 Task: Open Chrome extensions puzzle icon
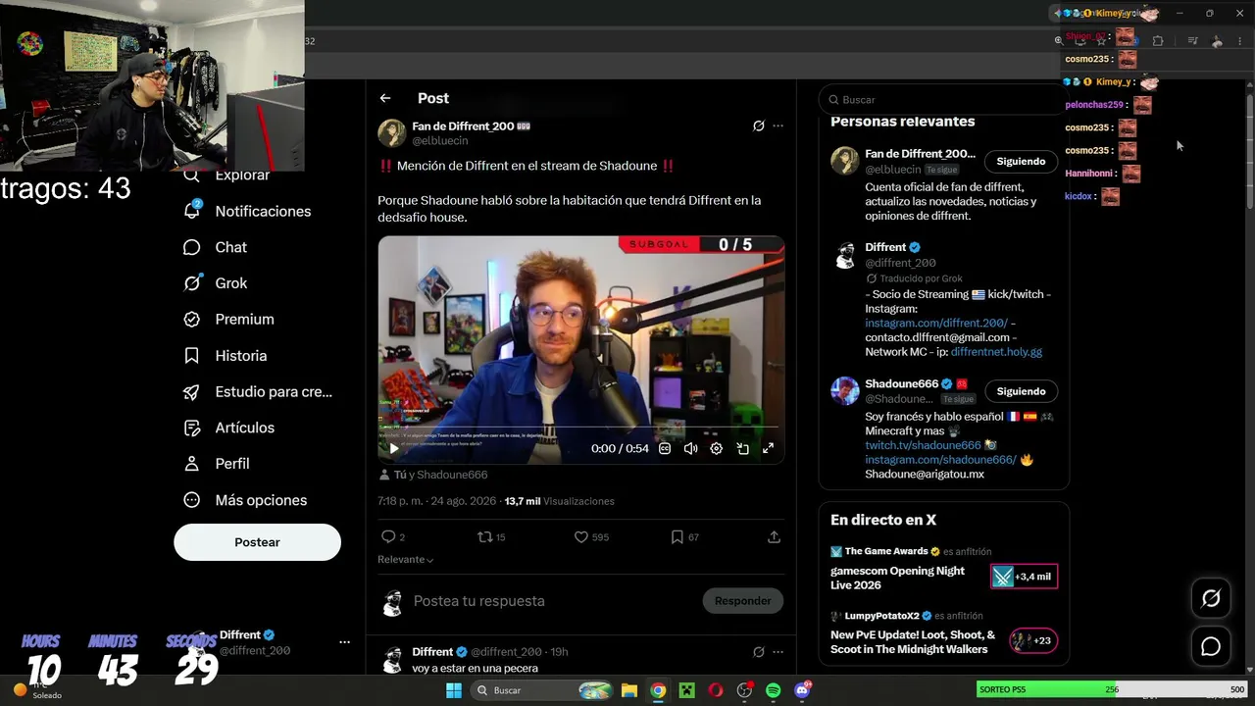click(1158, 41)
